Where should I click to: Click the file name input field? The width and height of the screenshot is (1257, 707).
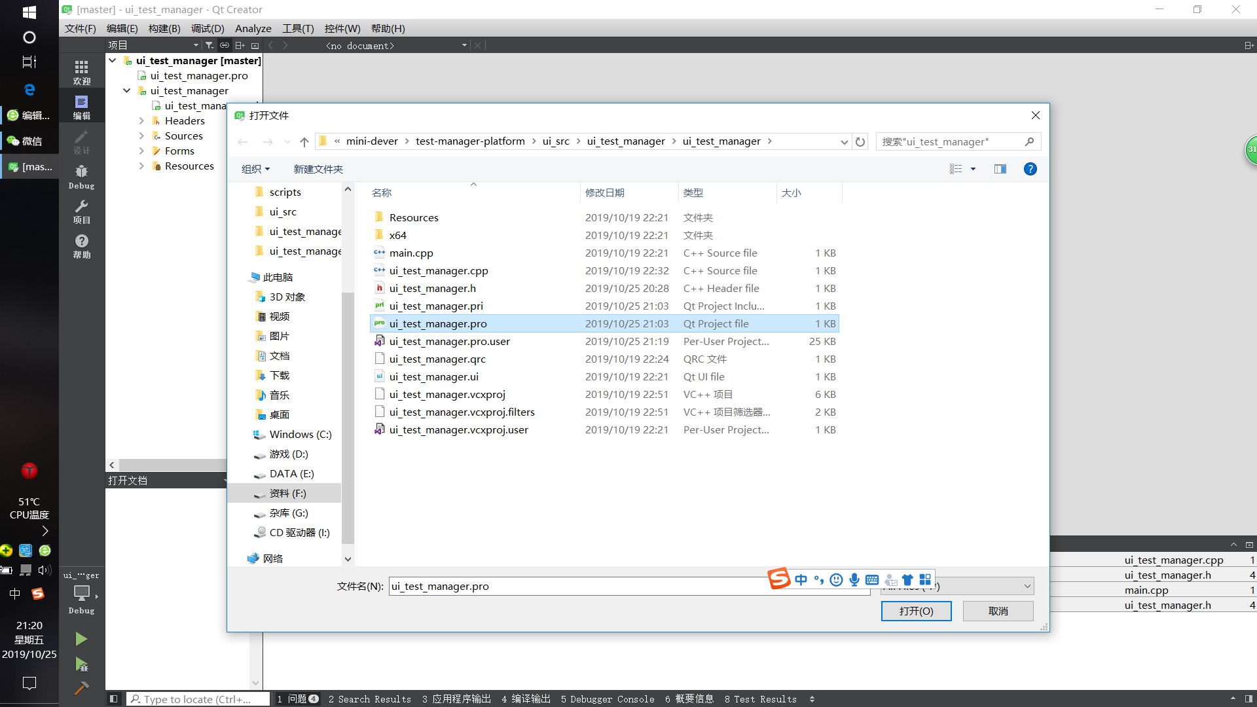coord(576,586)
